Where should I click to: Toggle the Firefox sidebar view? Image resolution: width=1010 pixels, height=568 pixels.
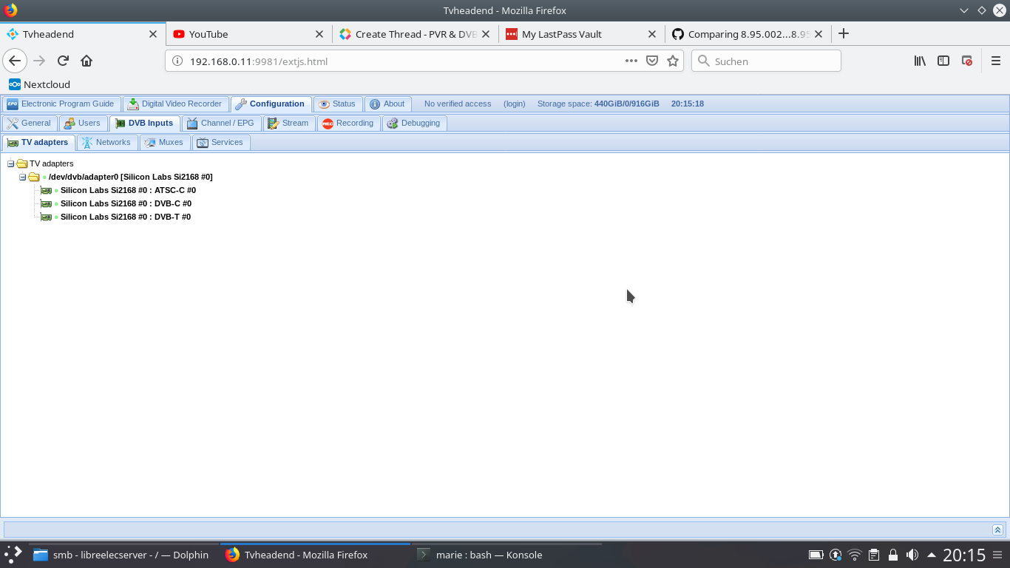(x=943, y=61)
